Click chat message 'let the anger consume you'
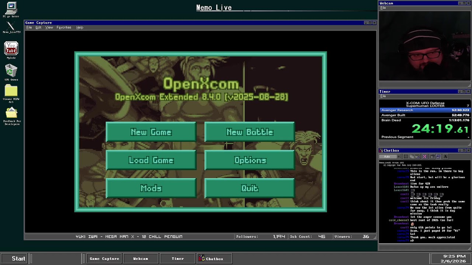This screenshot has width=472, height=265. (x=431, y=217)
